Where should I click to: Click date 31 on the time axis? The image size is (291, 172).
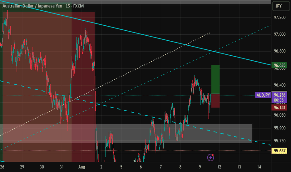[62, 167]
